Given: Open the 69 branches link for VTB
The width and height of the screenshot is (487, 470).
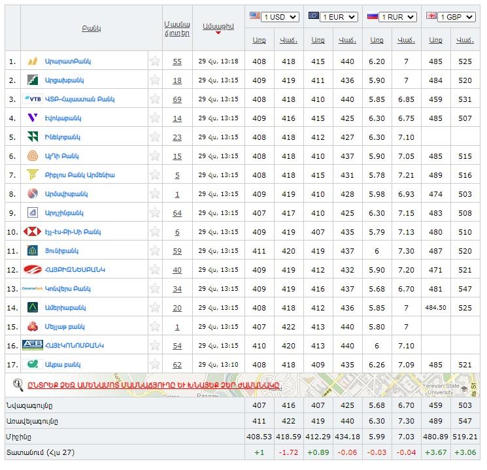Looking at the screenshot, I should 177,99.
